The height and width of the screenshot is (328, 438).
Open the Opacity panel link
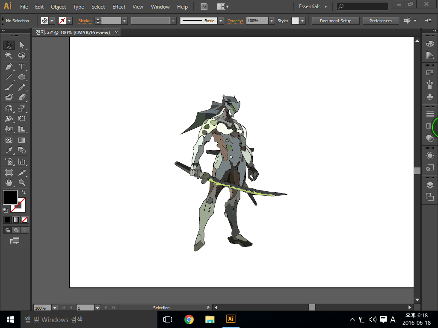tap(235, 20)
